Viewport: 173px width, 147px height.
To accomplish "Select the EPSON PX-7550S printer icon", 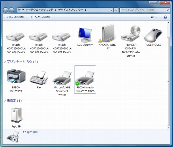I will click(16, 76).
